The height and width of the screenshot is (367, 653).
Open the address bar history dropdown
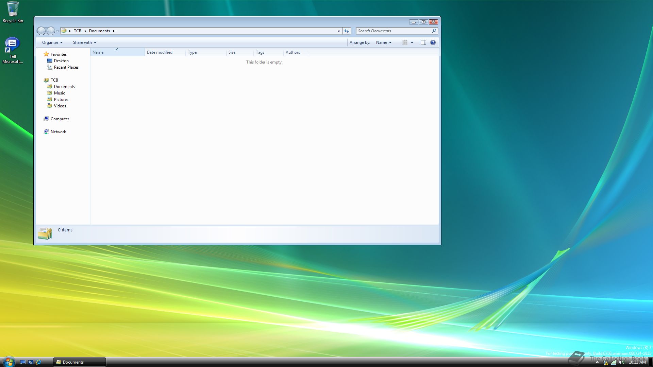coord(339,31)
